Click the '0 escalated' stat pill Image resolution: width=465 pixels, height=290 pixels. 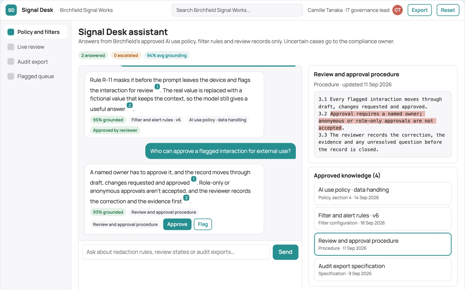coord(126,55)
